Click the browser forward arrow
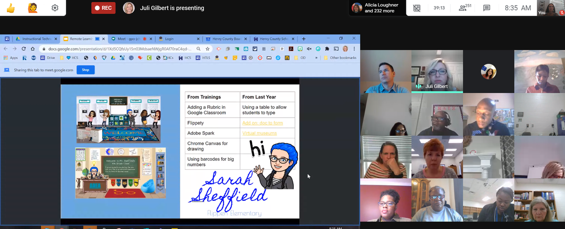The width and height of the screenshot is (565, 229). pos(15,48)
